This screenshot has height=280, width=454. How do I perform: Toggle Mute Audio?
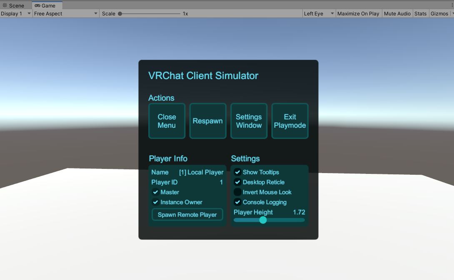(397, 14)
